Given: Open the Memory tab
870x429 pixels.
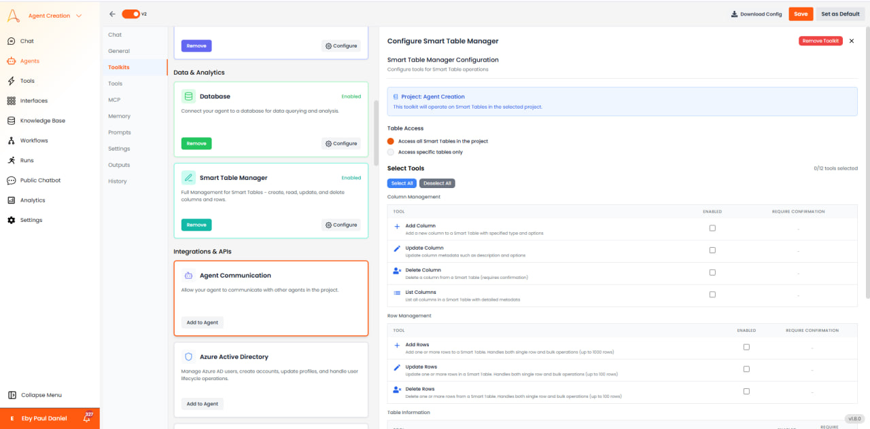Looking at the screenshot, I should [x=119, y=116].
